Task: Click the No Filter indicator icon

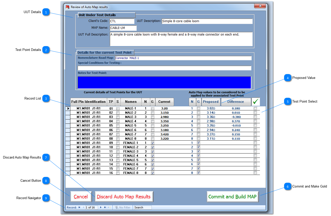Action: point(117,207)
